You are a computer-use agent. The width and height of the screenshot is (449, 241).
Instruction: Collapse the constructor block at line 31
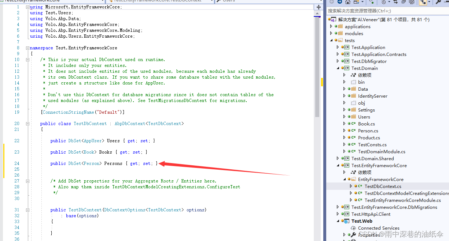point(27,210)
